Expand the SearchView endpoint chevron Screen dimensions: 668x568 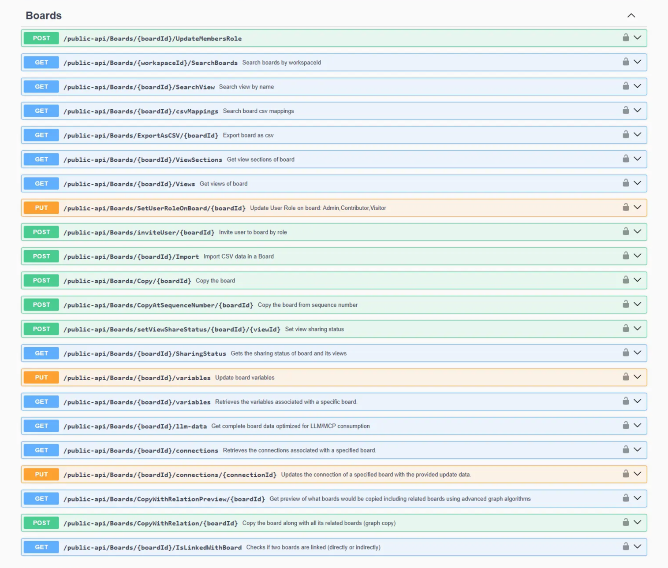[637, 86]
